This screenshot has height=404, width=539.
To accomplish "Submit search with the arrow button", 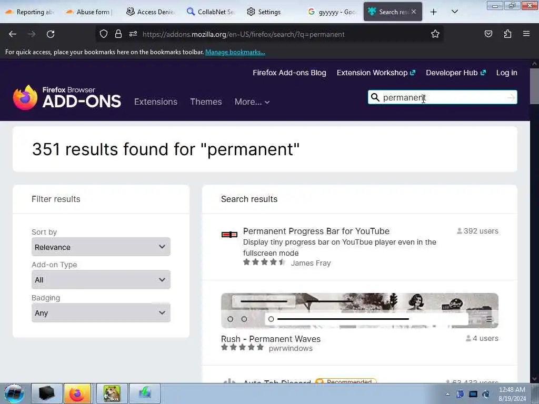I will pos(511,97).
